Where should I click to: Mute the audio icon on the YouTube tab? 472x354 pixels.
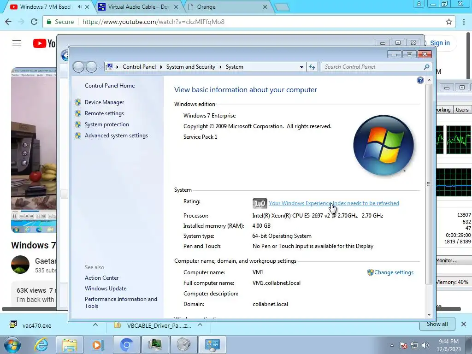pos(80,6)
